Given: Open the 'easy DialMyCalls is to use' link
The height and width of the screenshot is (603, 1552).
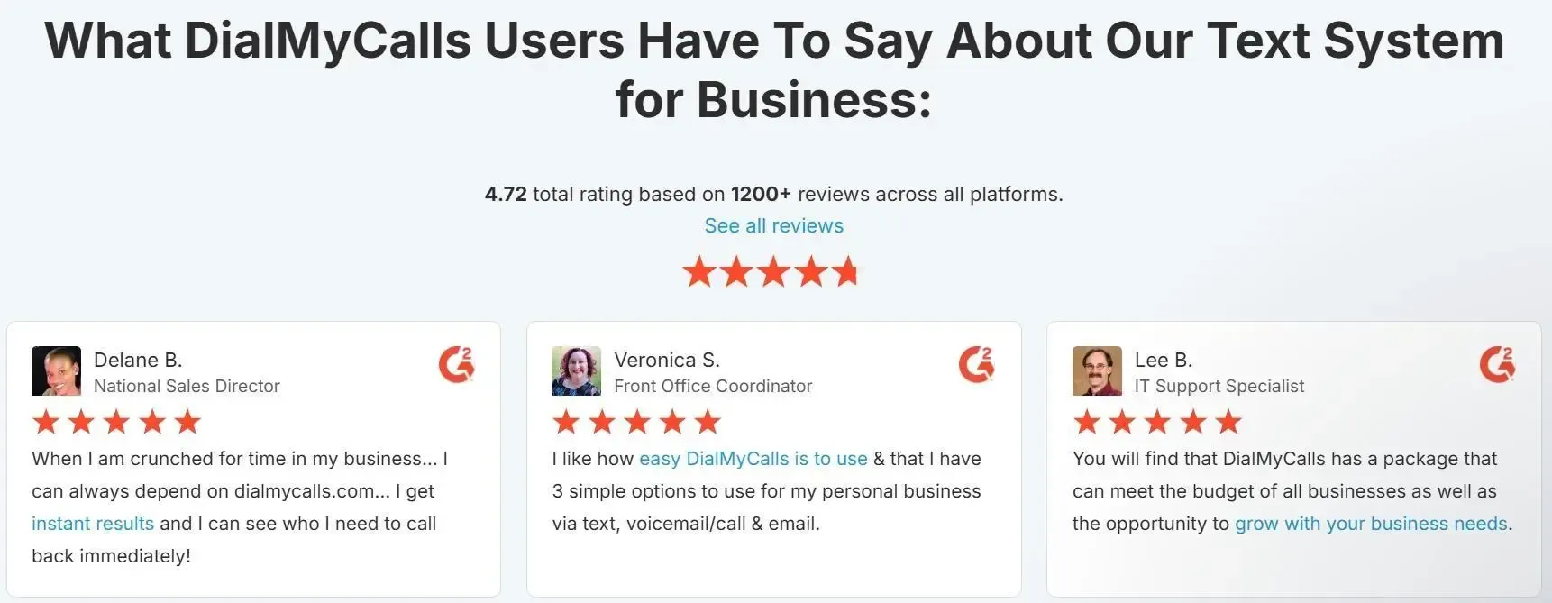Looking at the screenshot, I should pos(753,459).
